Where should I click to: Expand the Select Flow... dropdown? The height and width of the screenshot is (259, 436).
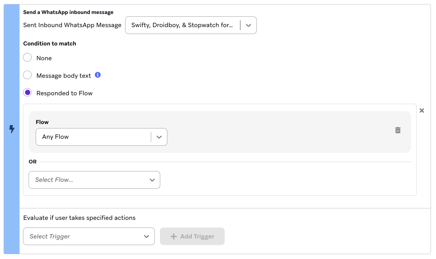click(x=90, y=180)
